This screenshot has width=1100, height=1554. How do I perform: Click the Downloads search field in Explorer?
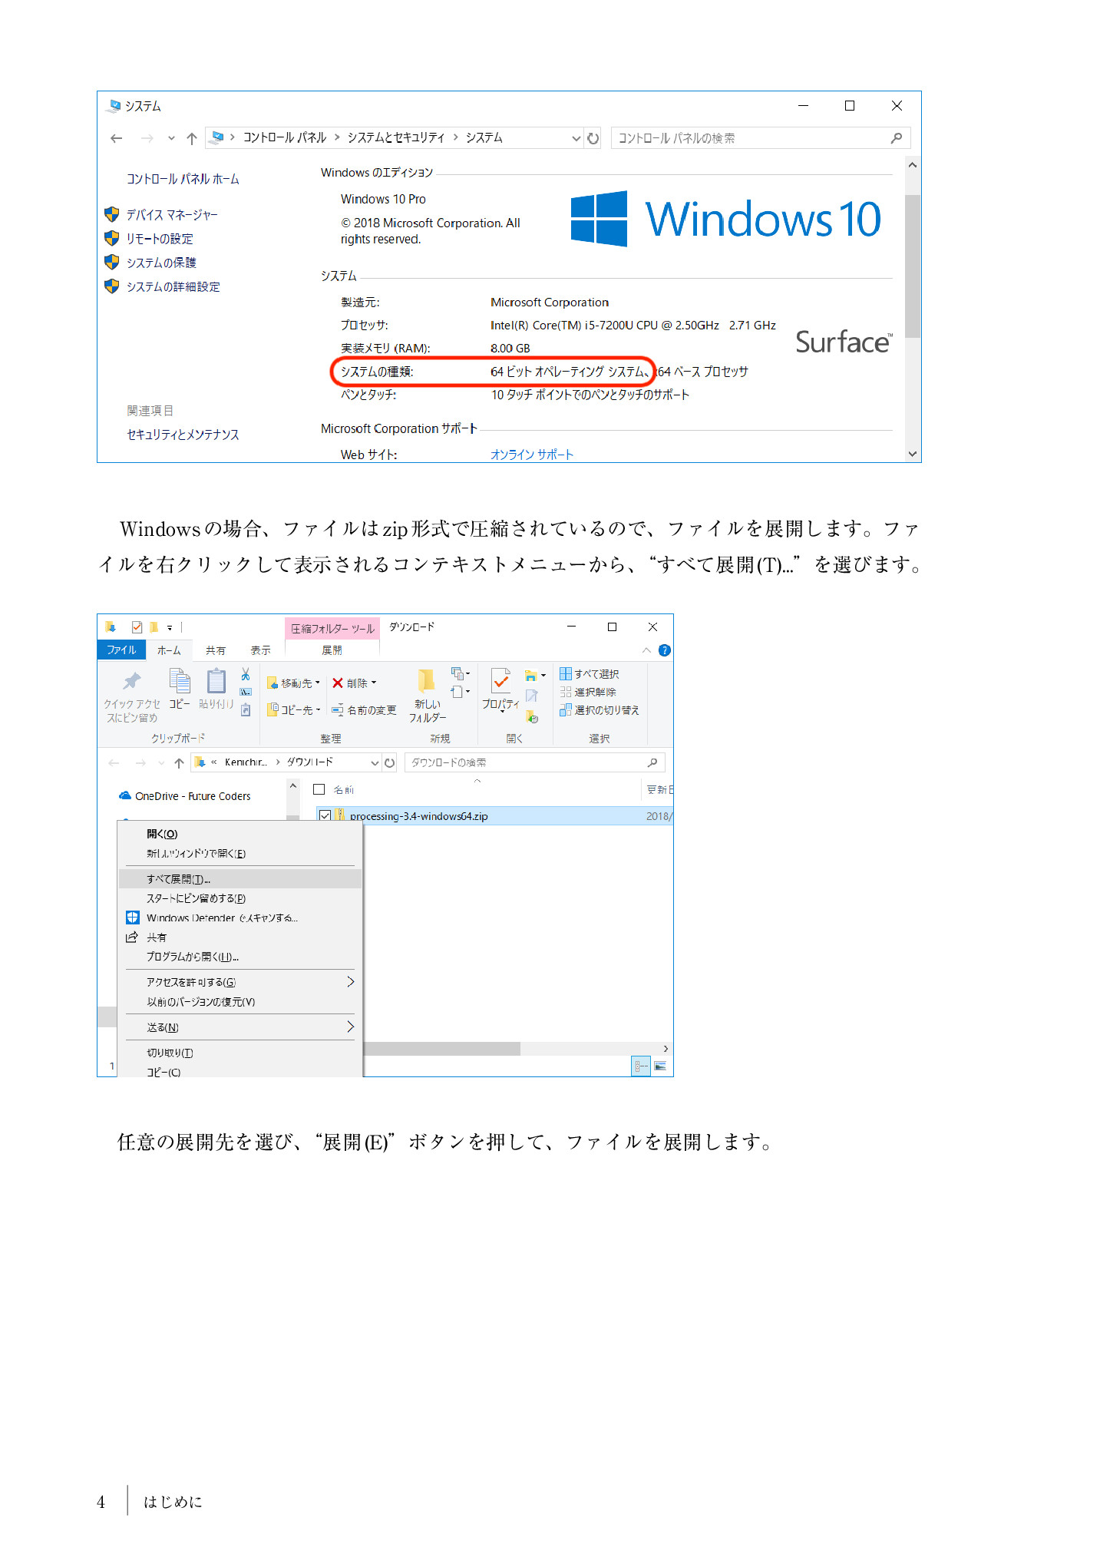click(535, 762)
